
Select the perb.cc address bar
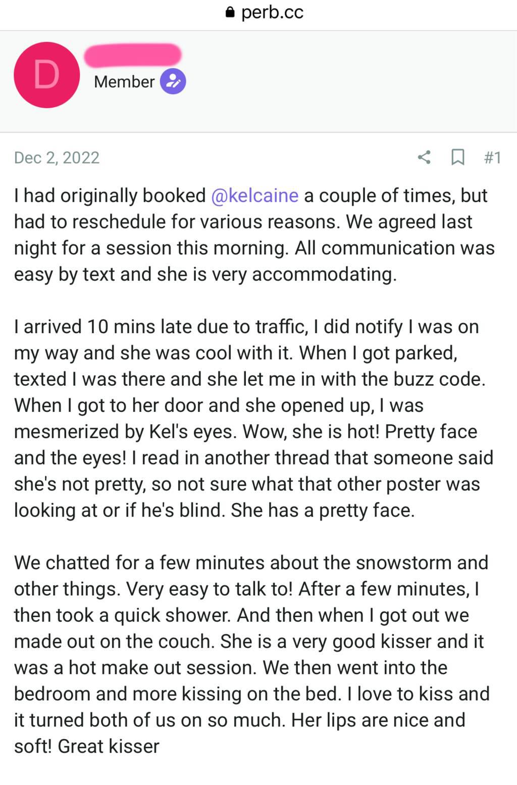point(265,12)
